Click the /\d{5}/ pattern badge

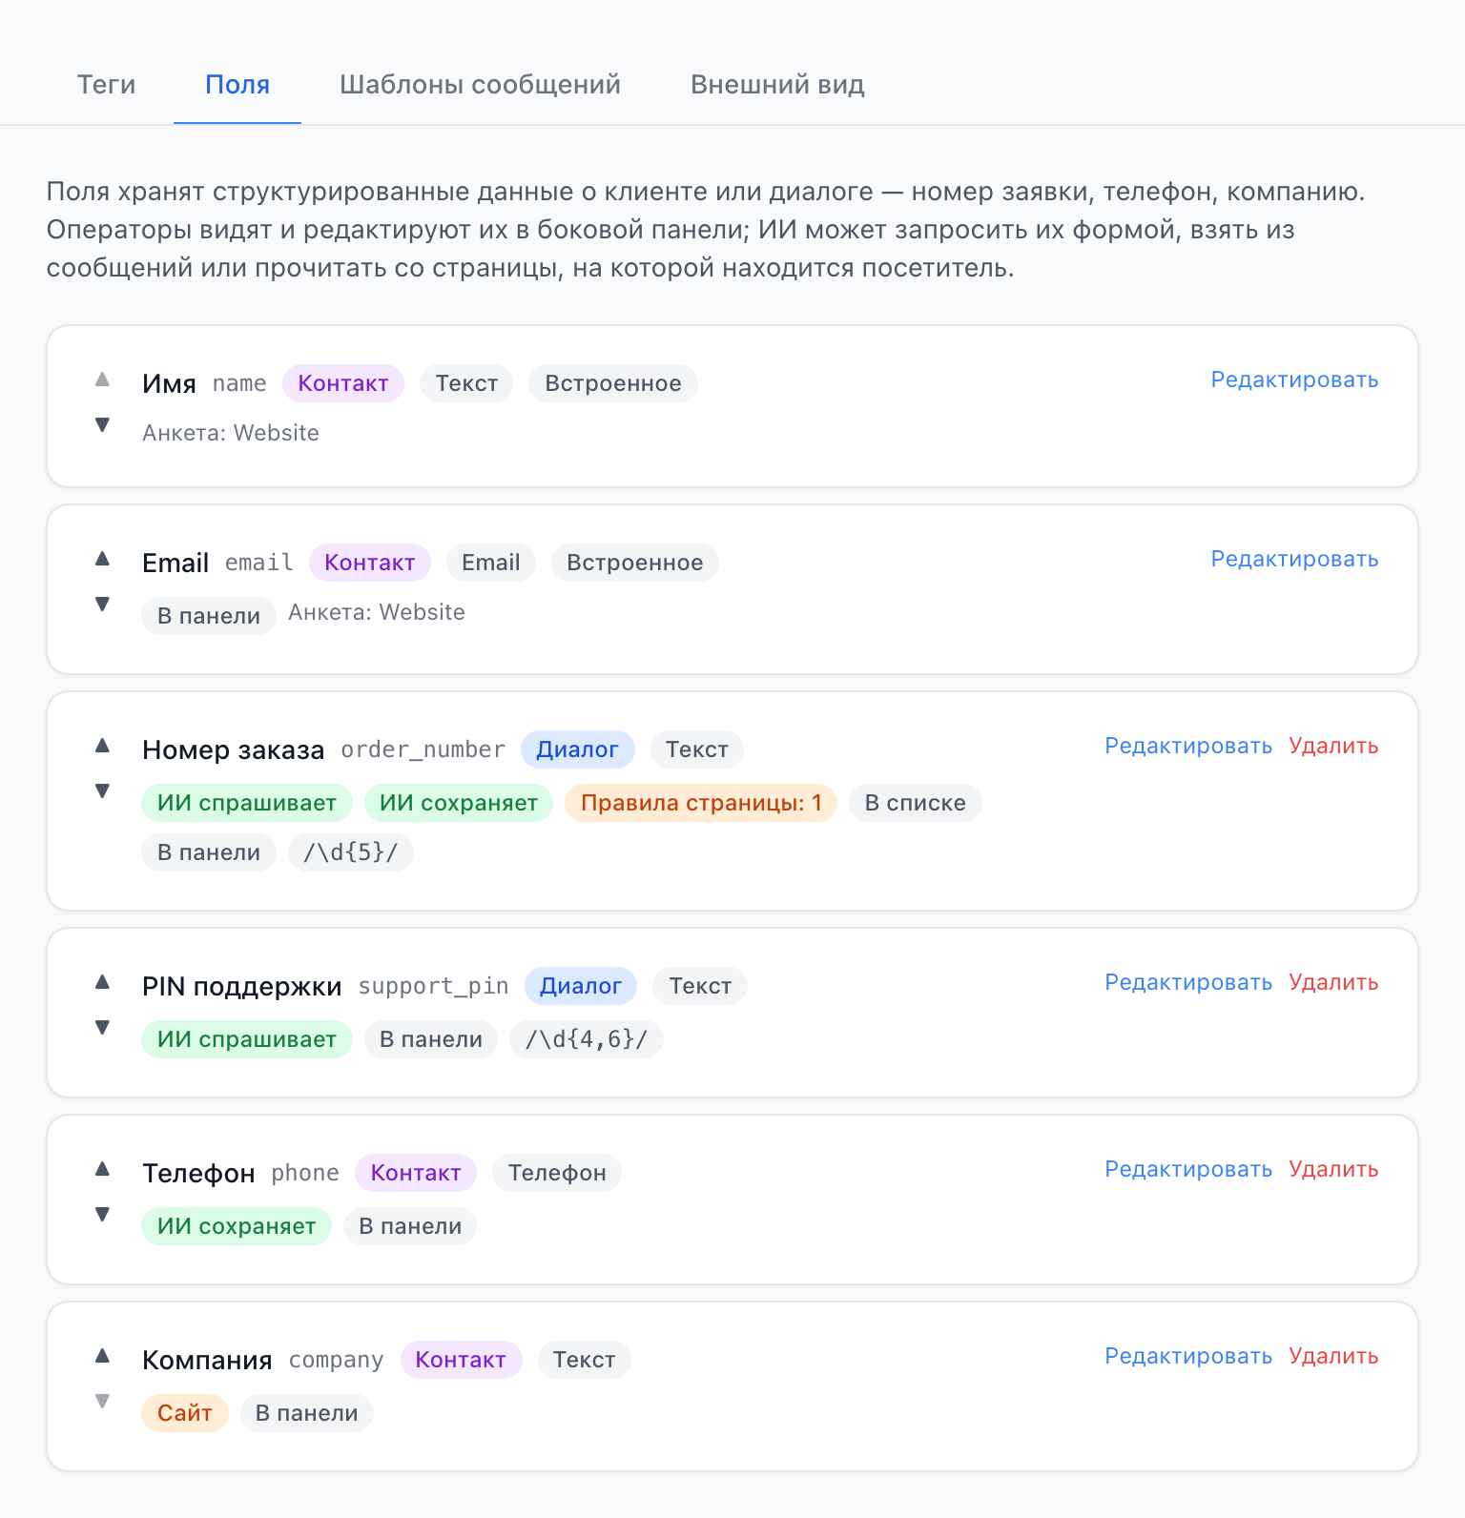(x=350, y=852)
